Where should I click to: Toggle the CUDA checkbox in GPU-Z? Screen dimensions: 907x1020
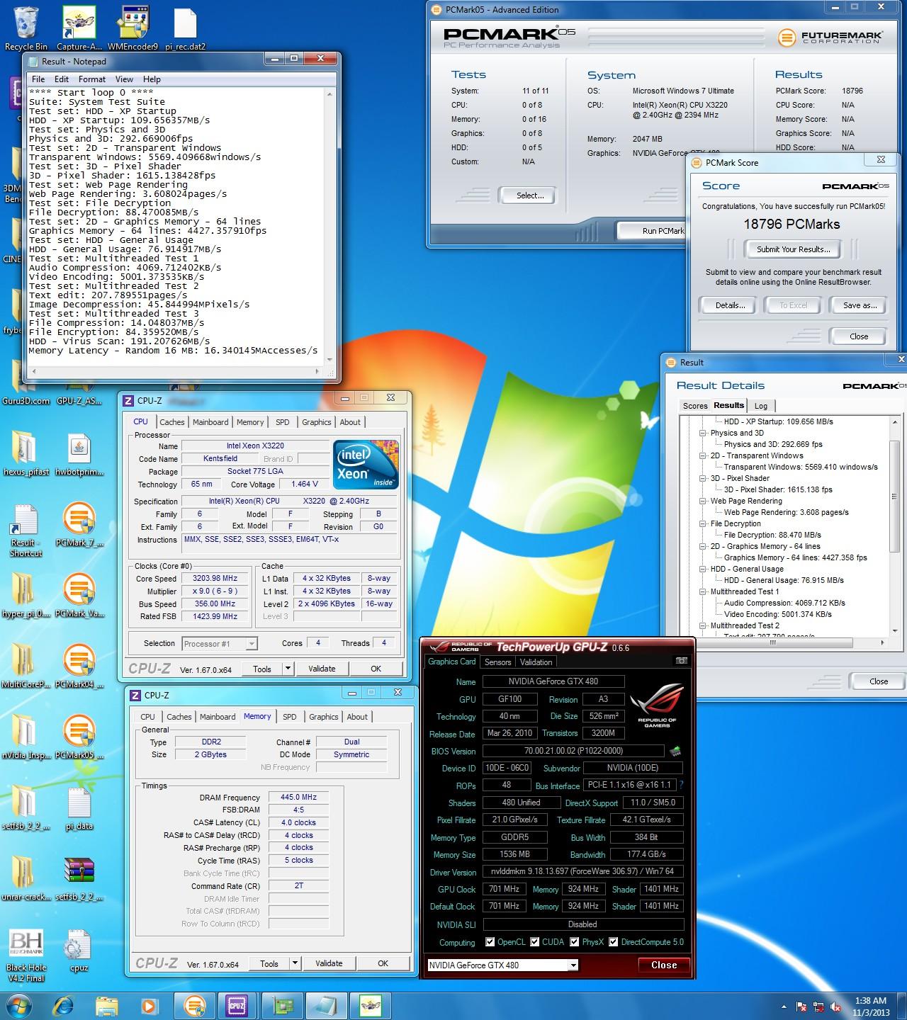point(534,942)
